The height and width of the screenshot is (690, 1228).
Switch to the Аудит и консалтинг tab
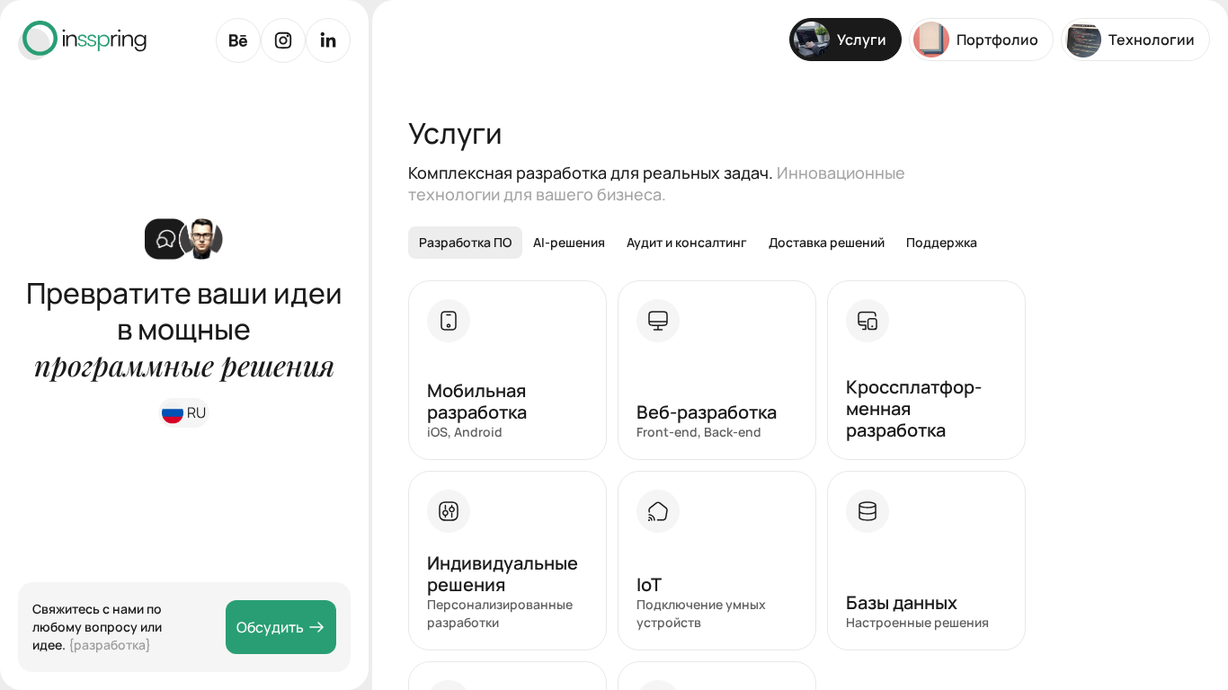pos(687,243)
